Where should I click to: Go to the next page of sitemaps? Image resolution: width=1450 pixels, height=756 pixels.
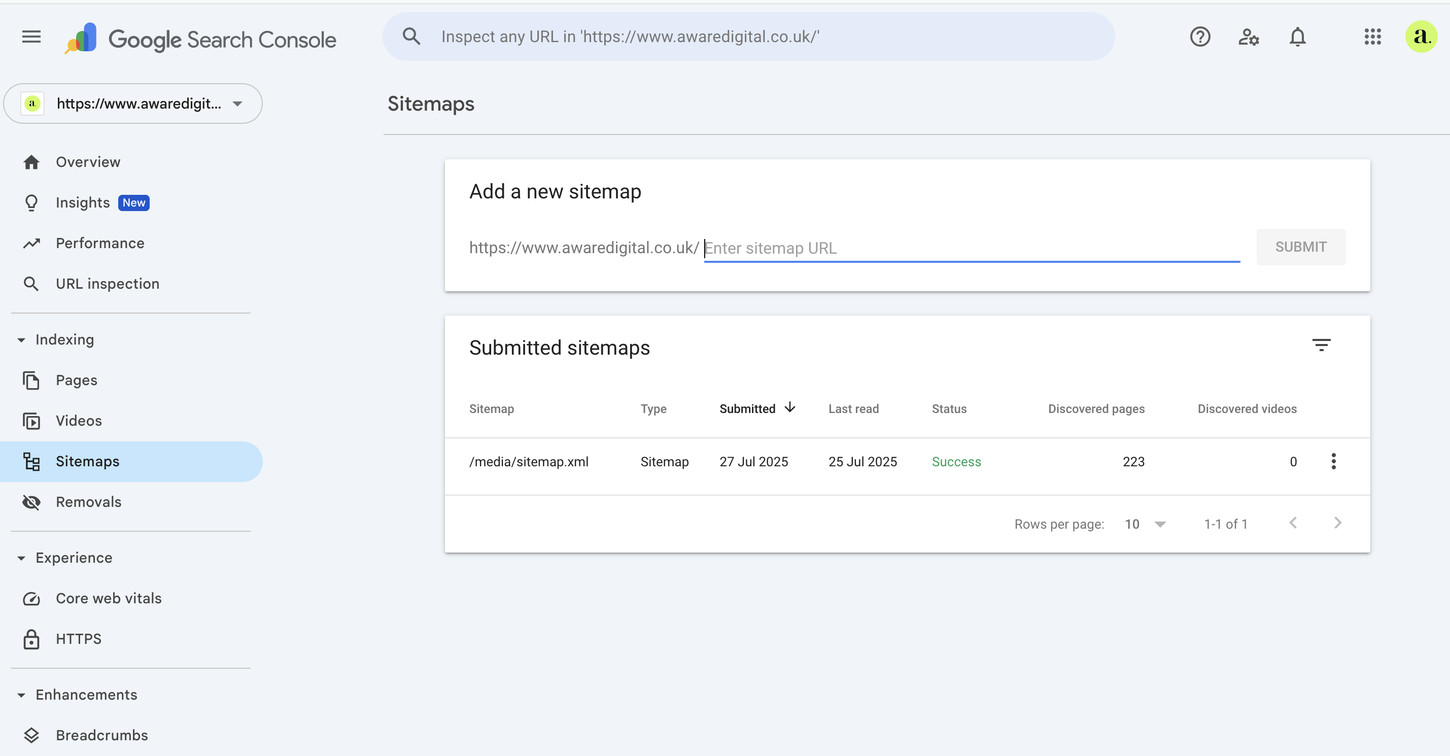click(1337, 524)
